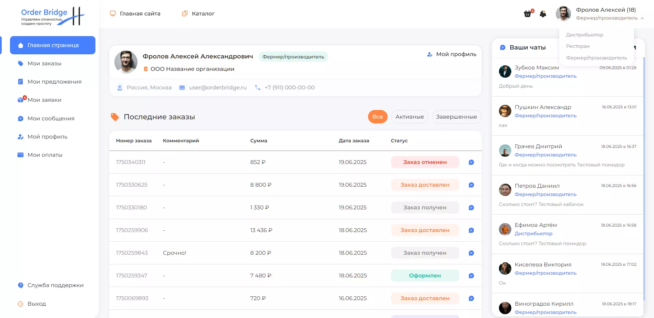654x318 pixels.
Task: Go to Мои заказы in sidebar
Action: 44,64
